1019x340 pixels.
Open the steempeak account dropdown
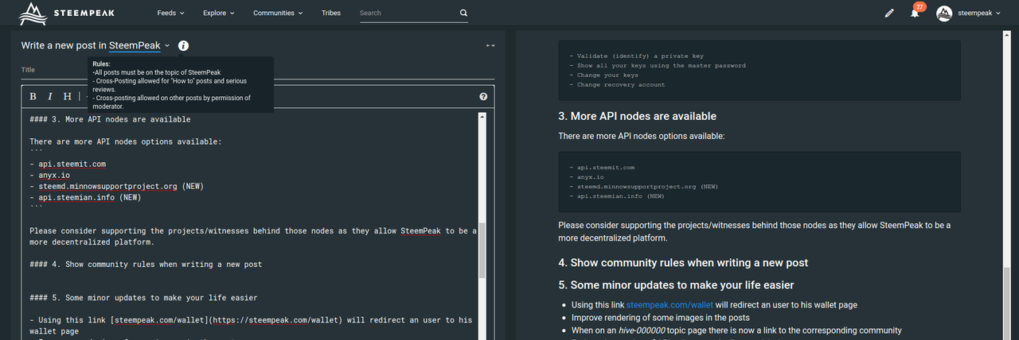(980, 13)
